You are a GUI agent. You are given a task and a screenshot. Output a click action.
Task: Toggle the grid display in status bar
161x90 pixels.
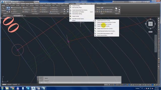(x=109, y=85)
